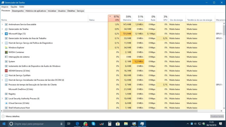The height and width of the screenshot is (127, 226).
Task: Click the AIDA64 Extreme red icon
Action: [6, 71]
